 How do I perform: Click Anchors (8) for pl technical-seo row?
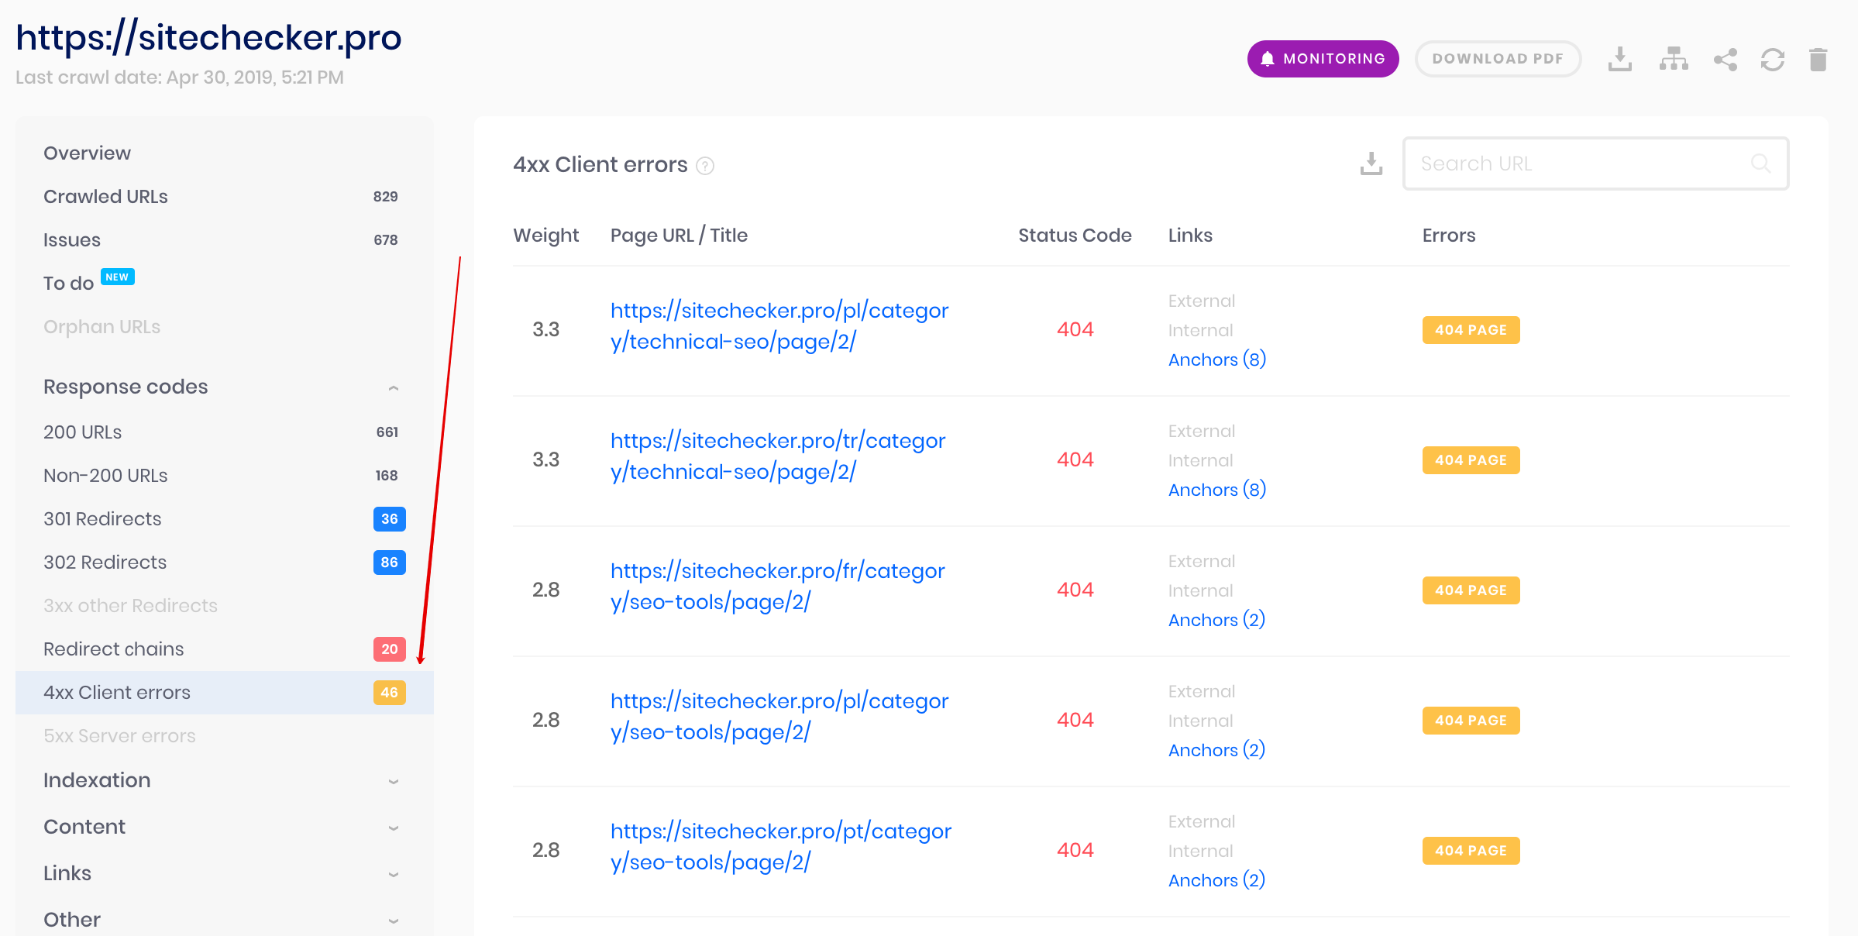1217,360
